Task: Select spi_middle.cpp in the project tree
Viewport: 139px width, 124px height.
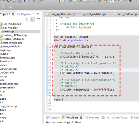Action: click(12, 24)
